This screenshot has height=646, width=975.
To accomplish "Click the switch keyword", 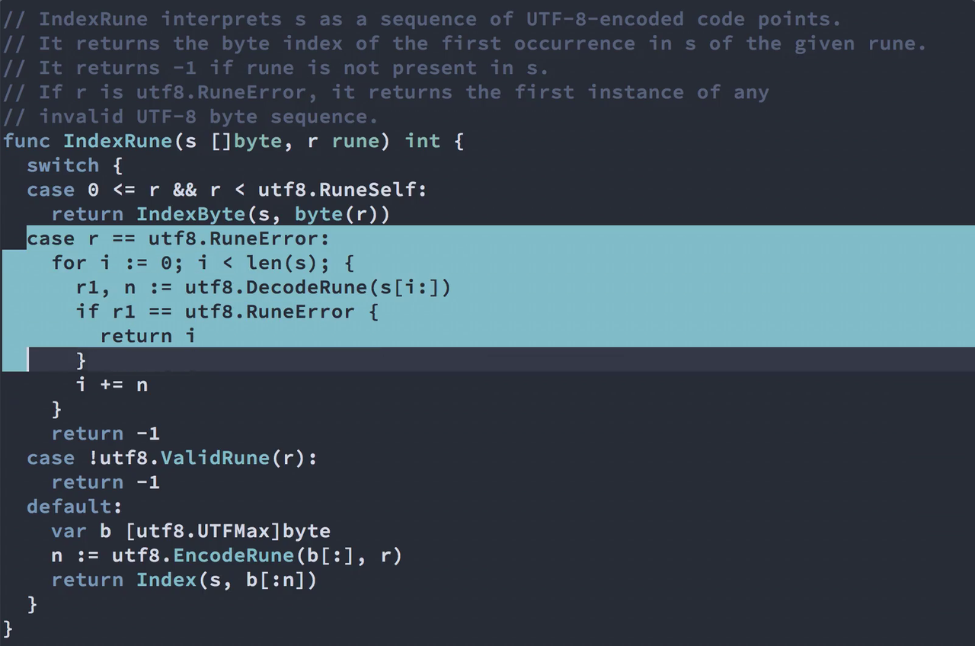I will pyautogui.click(x=63, y=165).
